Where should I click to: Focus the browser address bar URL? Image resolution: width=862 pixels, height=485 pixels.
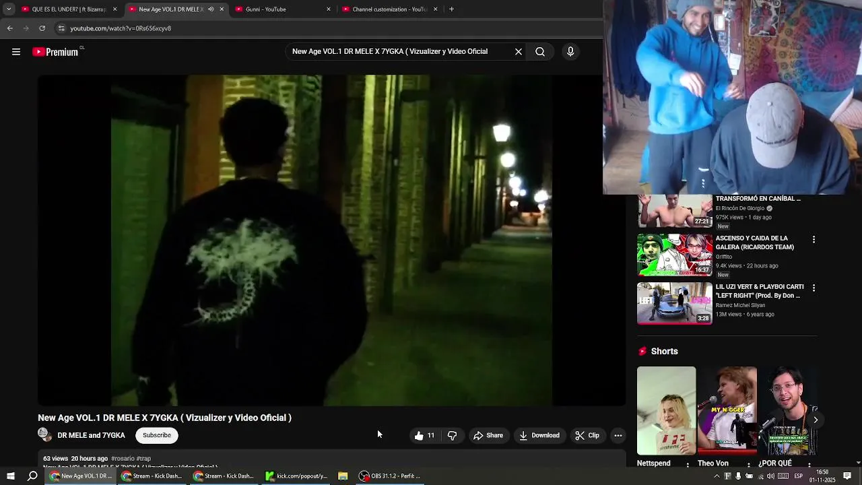click(121, 28)
